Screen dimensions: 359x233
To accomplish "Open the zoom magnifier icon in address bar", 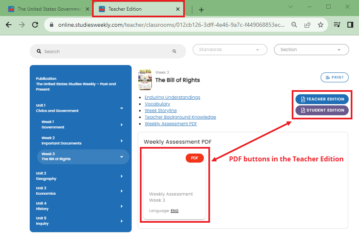I will click(294, 25).
